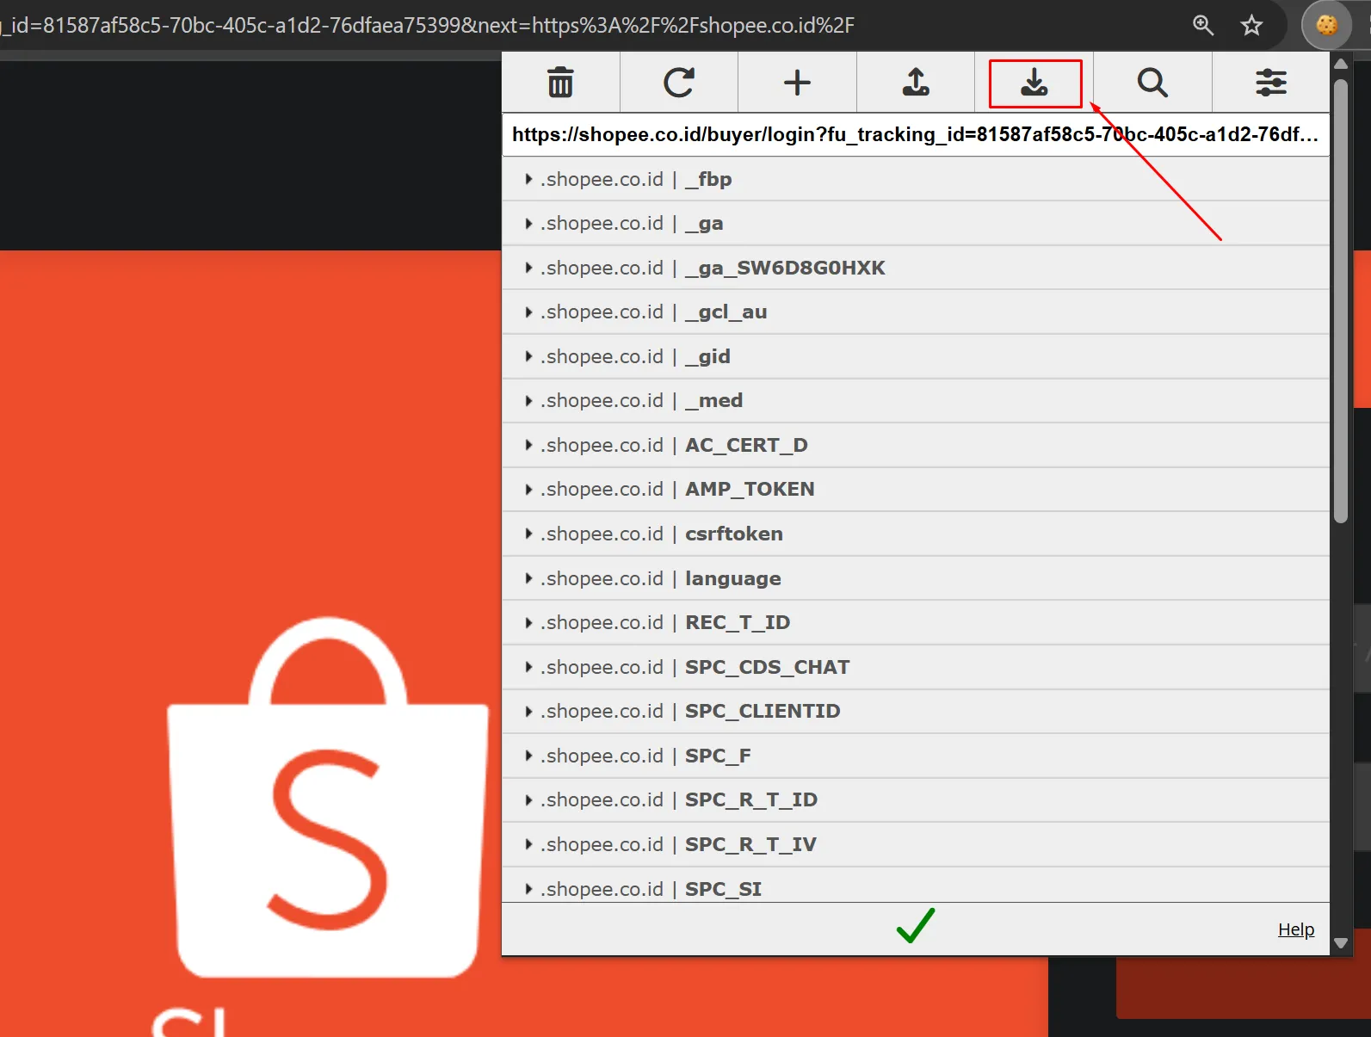Click the Shopee shopping bag logo

point(328,798)
